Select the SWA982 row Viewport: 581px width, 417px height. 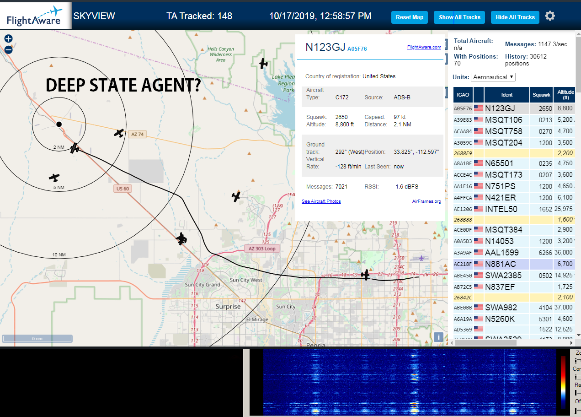pyautogui.click(x=514, y=308)
